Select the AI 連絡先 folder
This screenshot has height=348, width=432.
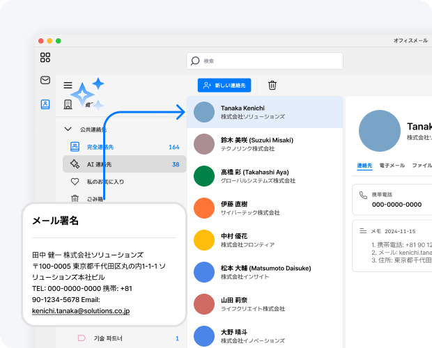[x=99, y=164]
